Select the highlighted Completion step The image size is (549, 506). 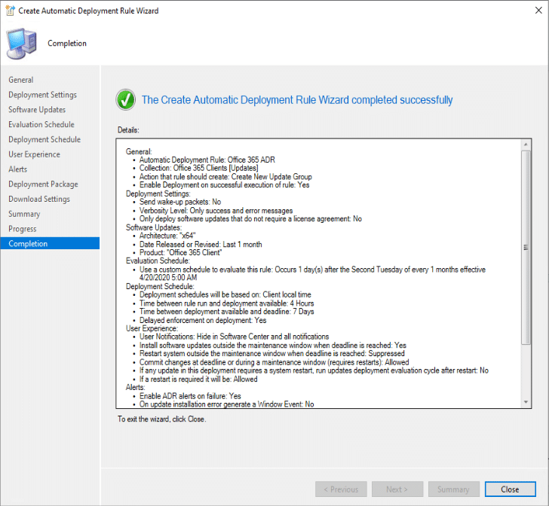point(28,244)
